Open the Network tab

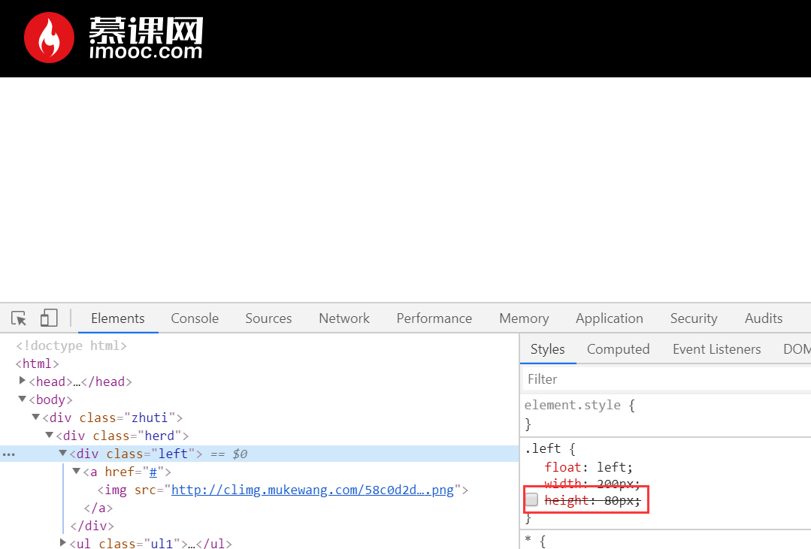pyautogui.click(x=344, y=318)
